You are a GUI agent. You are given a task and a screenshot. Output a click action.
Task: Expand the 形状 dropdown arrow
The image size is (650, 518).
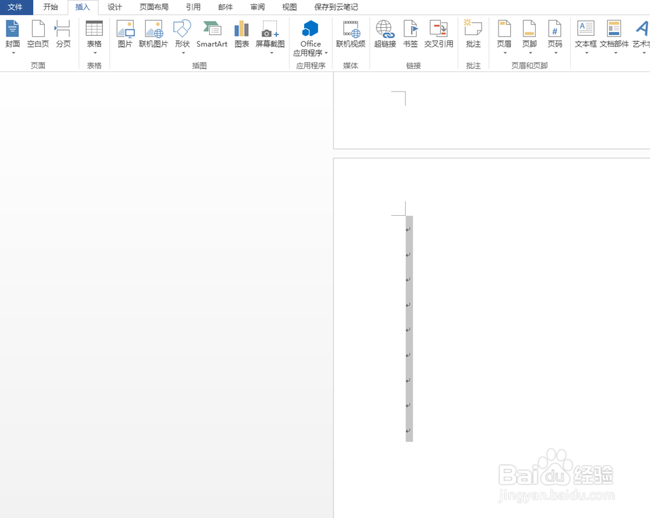[183, 53]
